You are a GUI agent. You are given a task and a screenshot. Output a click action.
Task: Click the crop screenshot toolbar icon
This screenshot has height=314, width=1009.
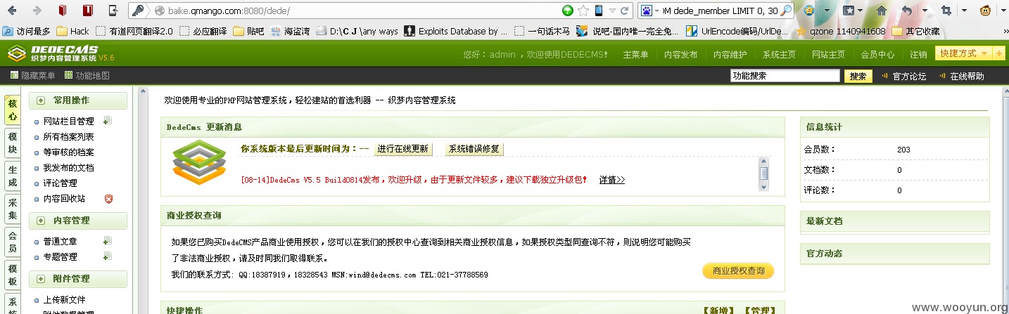946,11
